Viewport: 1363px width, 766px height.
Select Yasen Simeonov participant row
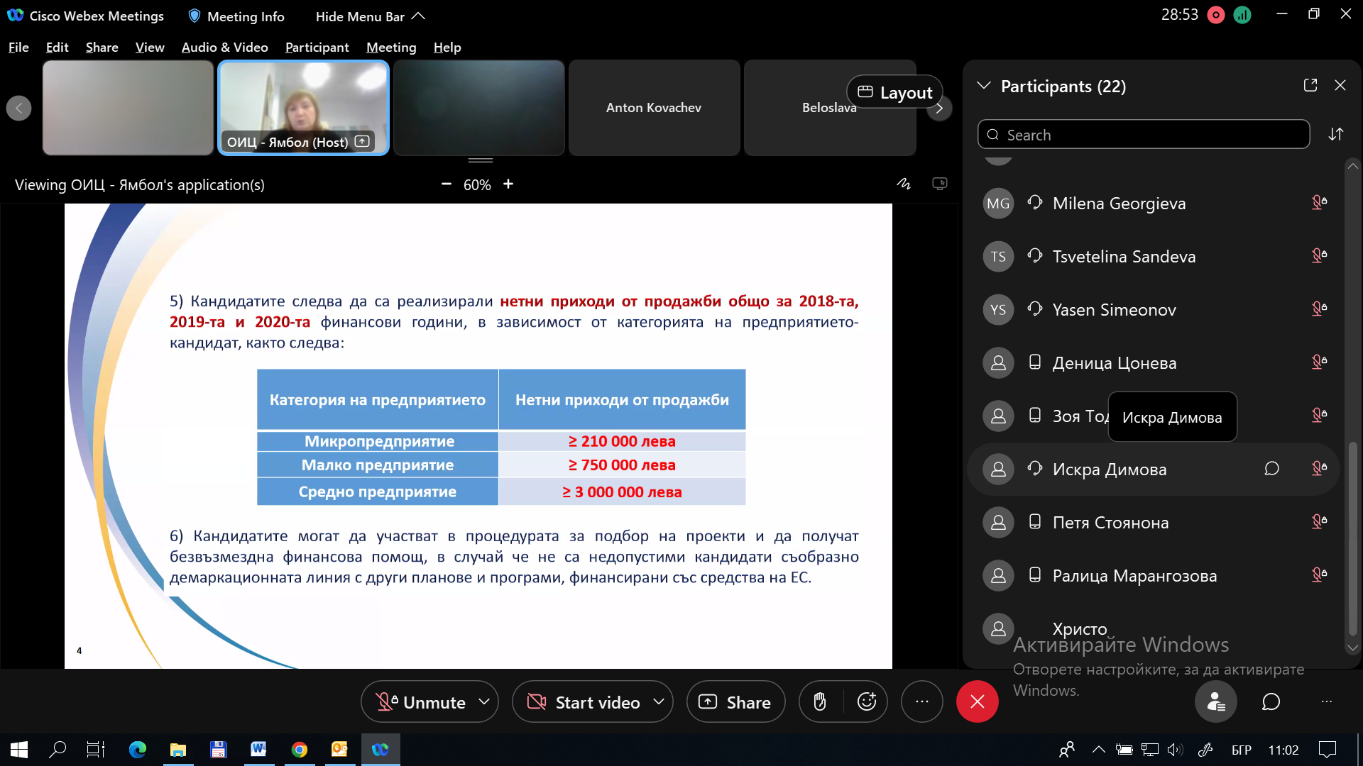tap(1154, 309)
